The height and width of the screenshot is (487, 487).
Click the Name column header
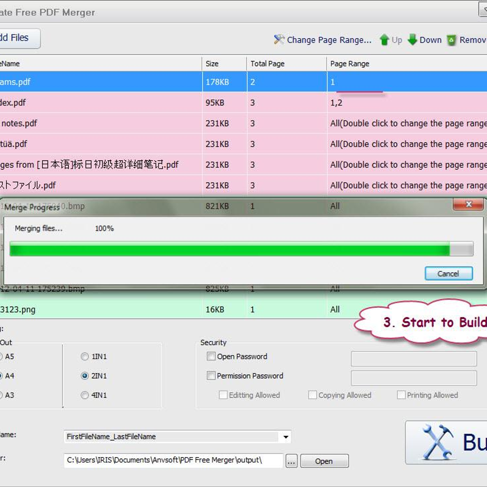[x=101, y=64]
